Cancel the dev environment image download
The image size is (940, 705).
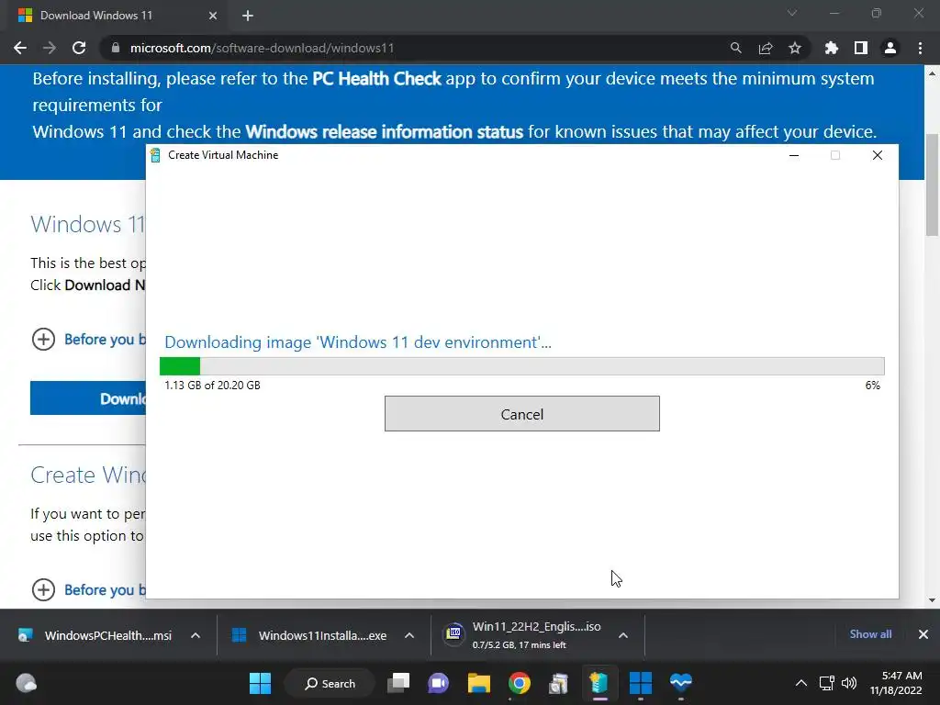click(x=522, y=414)
